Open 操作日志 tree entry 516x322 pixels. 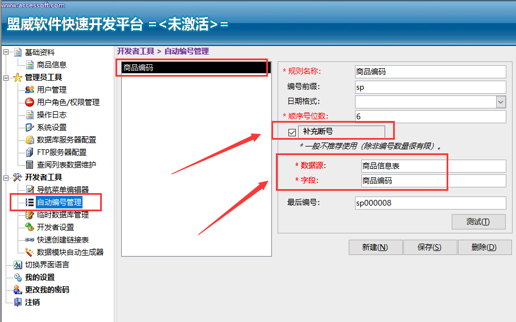pyautogui.click(x=52, y=115)
